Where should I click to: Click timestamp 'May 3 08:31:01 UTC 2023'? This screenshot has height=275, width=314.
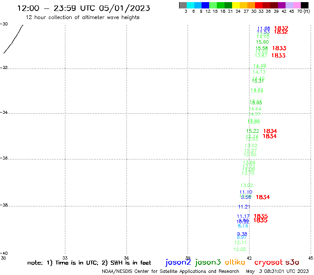tap(278, 271)
